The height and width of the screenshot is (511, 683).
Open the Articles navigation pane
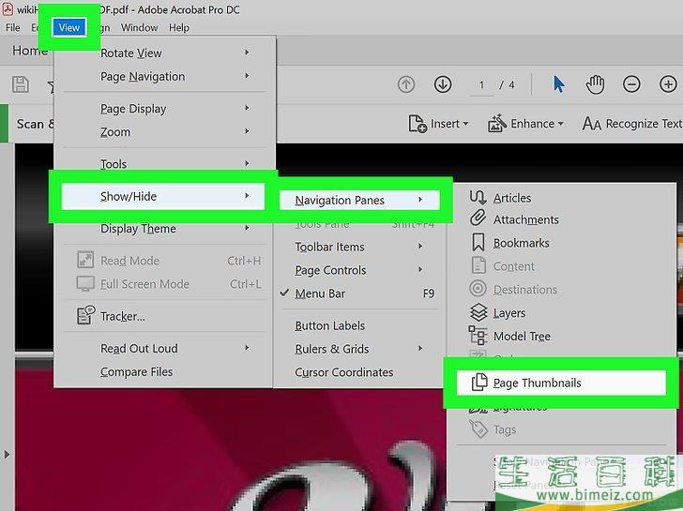click(x=562, y=199)
